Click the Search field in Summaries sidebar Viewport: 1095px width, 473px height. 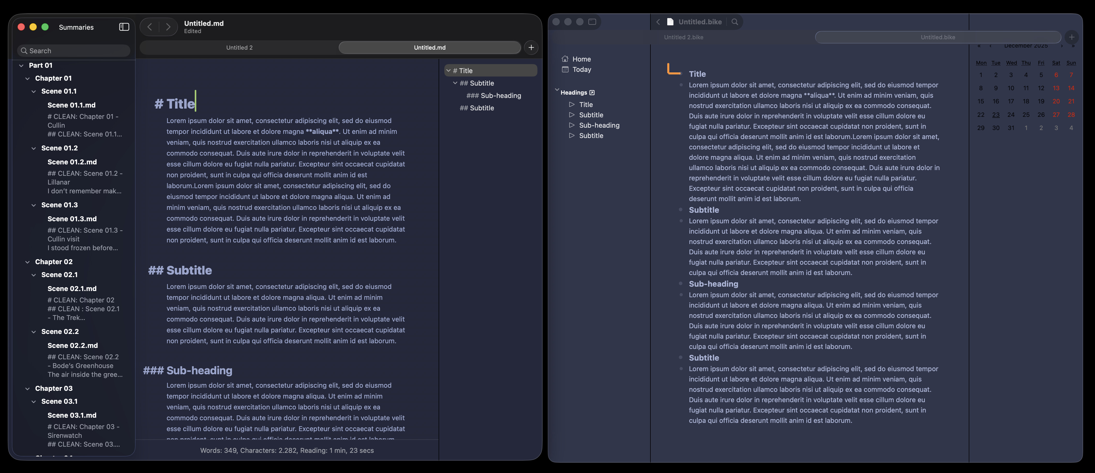click(73, 51)
